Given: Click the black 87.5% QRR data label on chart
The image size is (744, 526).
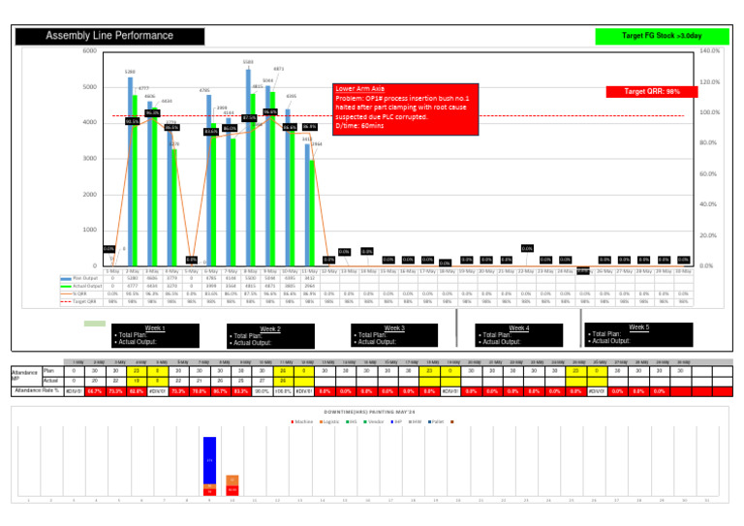Looking at the screenshot, I should (250, 117).
